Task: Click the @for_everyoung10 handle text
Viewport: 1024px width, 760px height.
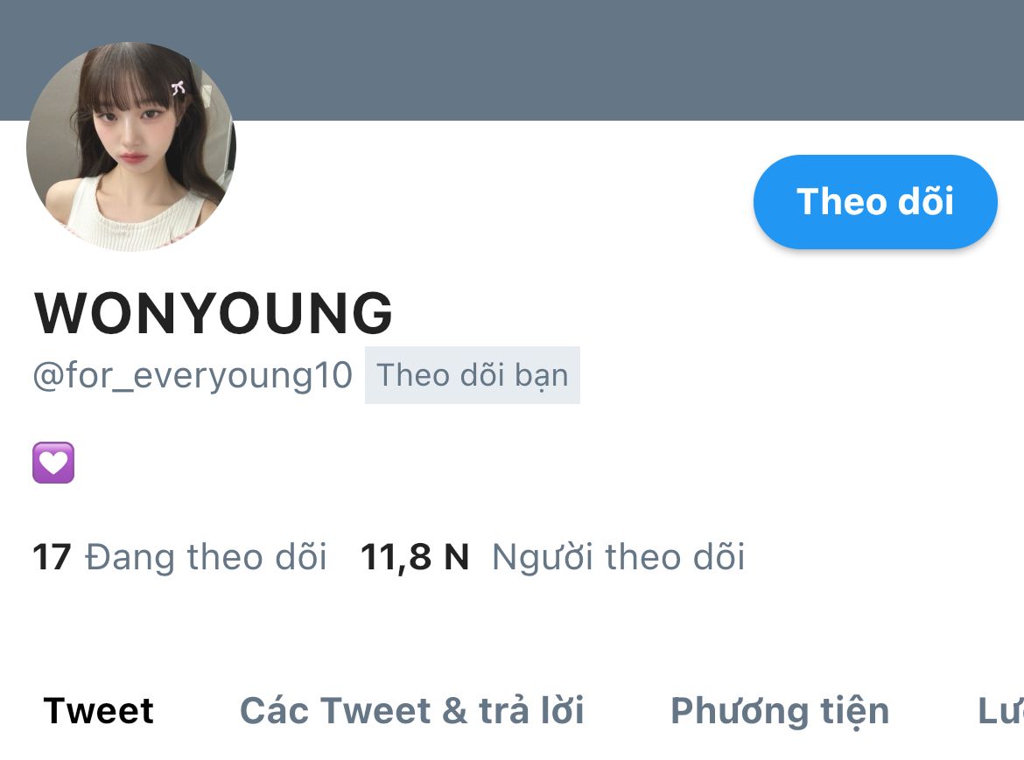Action: click(x=193, y=376)
